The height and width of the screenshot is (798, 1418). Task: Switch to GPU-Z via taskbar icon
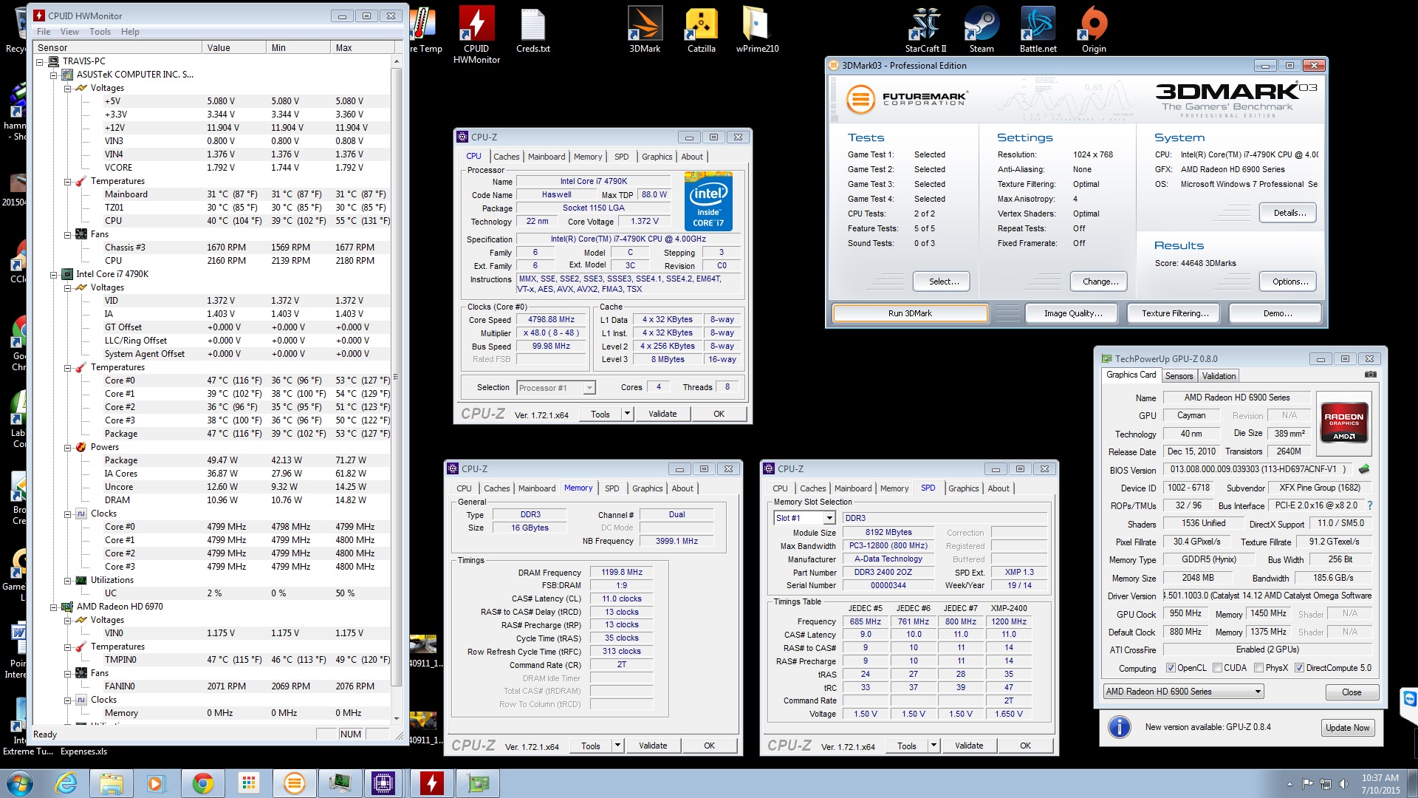pyautogui.click(x=478, y=783)
